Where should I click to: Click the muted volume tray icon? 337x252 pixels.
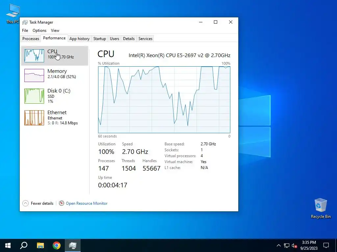coord(294,245)
